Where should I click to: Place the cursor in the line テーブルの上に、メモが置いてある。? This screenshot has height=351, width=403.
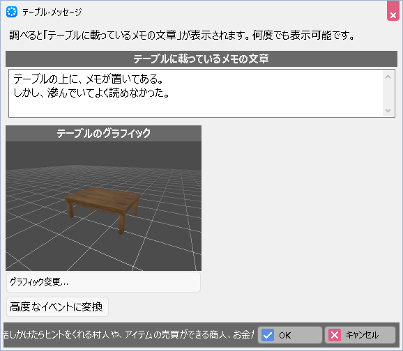[x=89, y=79]
